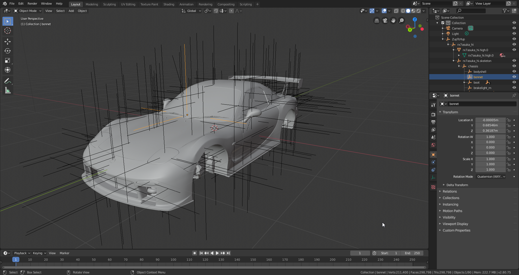
Task: Toggle camera view in viewport
Action: (x=385, y=21)
